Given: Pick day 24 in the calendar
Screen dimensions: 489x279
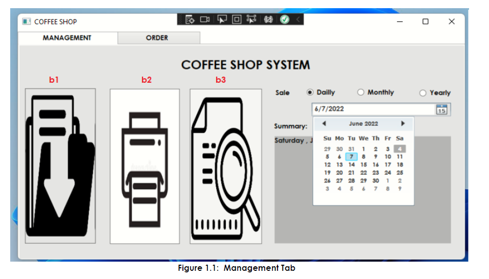Looking at the screenshot, I should pos(388,173).
